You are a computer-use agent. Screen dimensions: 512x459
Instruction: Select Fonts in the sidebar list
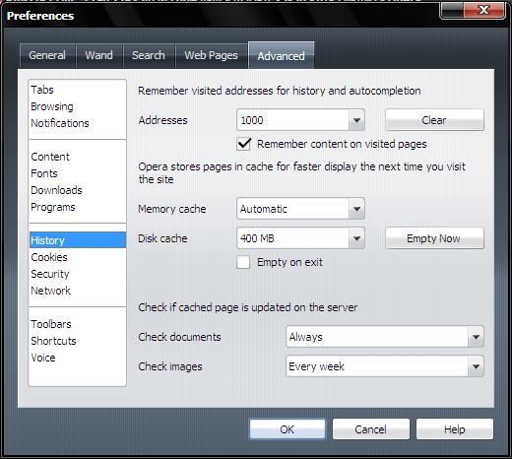tap(78, 173)
